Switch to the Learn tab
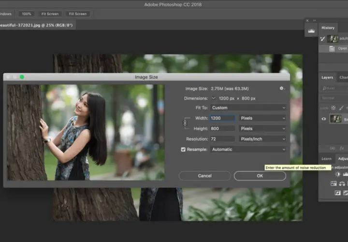This screenshot has width=348, height=242. tap(326, 159)
